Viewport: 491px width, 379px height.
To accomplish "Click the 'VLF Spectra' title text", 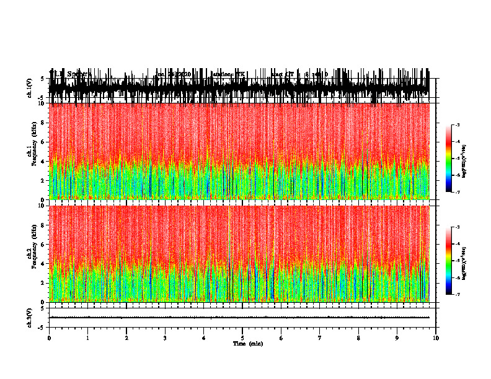I will (x=71, y=74).
